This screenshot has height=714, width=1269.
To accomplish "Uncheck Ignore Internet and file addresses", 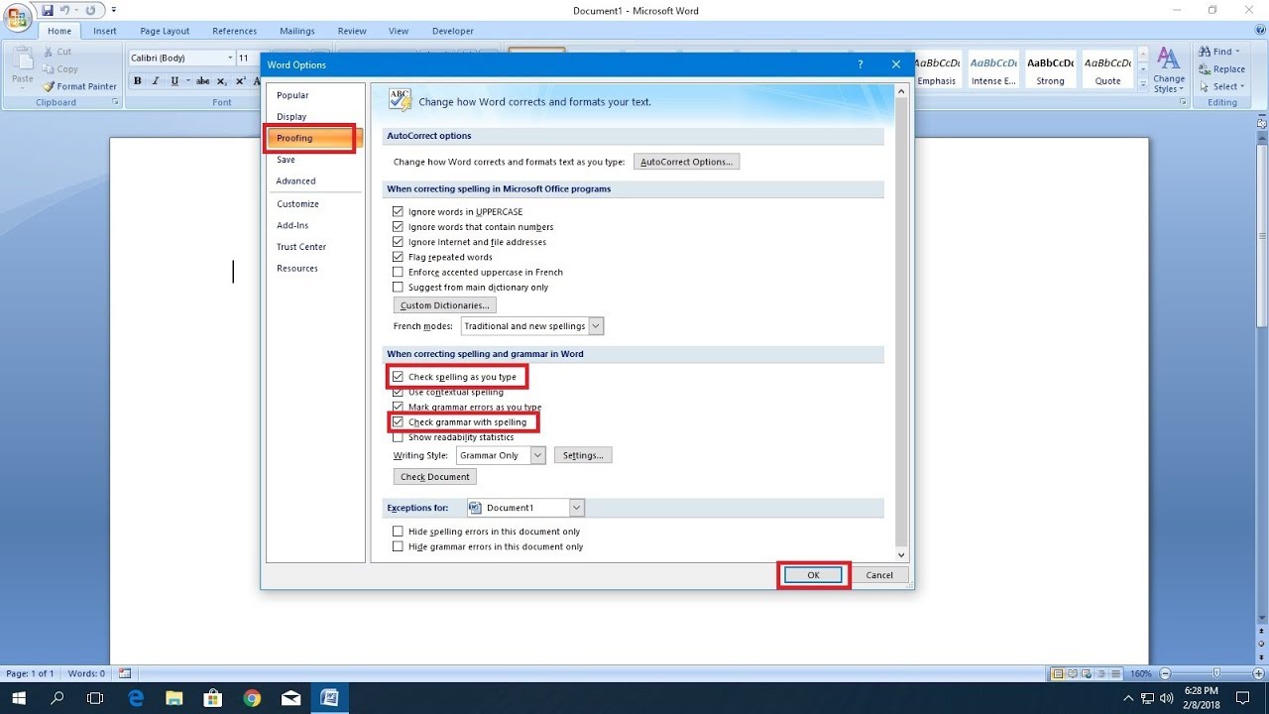I will tap(398, 242).
